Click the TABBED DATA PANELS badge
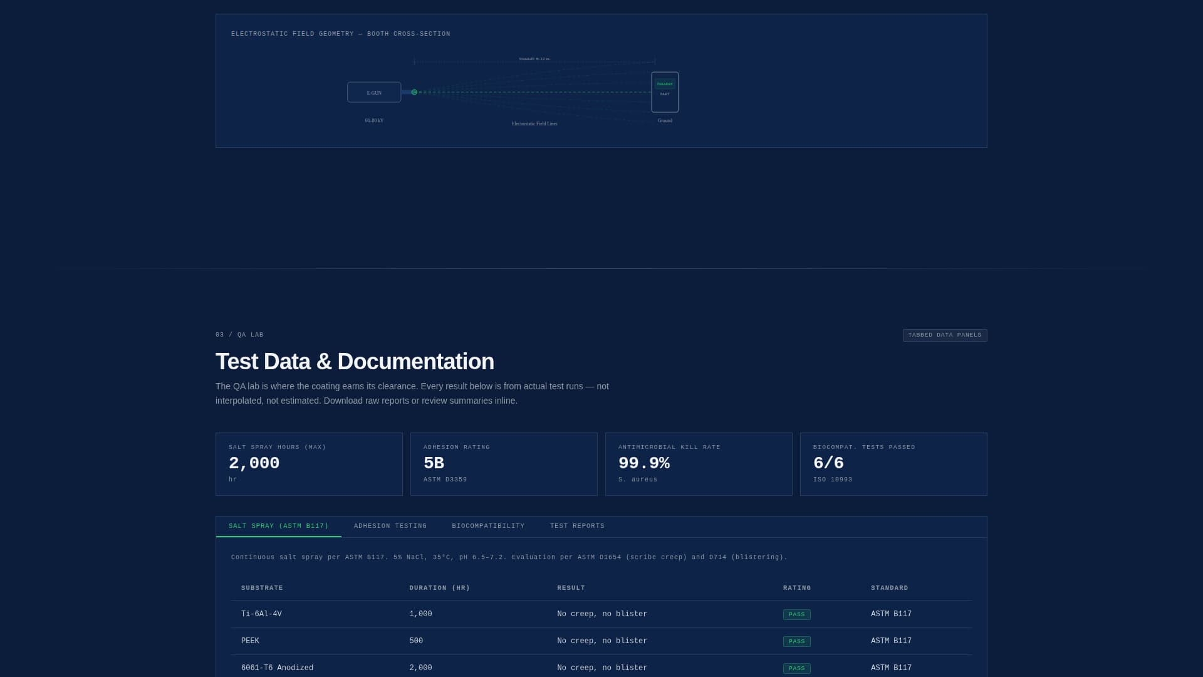 pyautogui.click(x=944, y=335)
